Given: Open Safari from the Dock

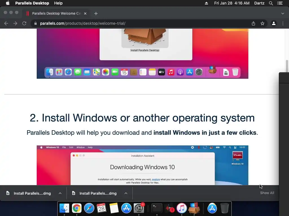Looking at the screenshot, I should [89, 208].
